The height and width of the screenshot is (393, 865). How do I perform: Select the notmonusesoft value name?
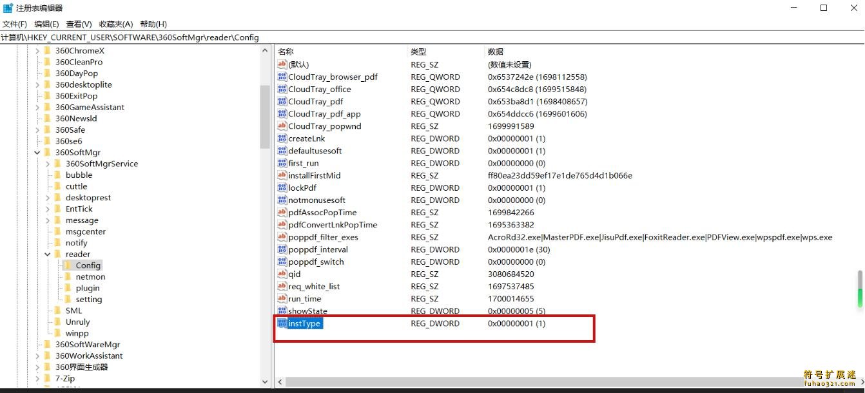[316, 200]
